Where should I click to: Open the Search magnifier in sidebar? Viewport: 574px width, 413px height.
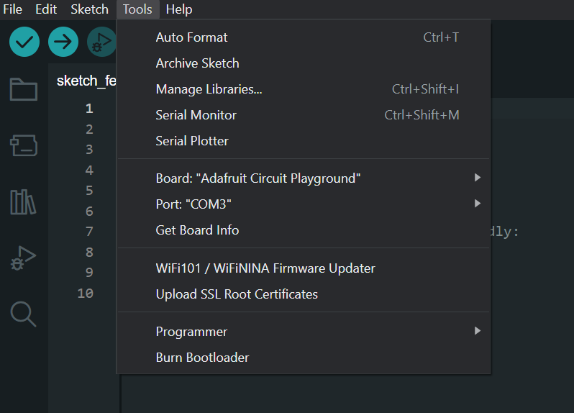point(23,314)
